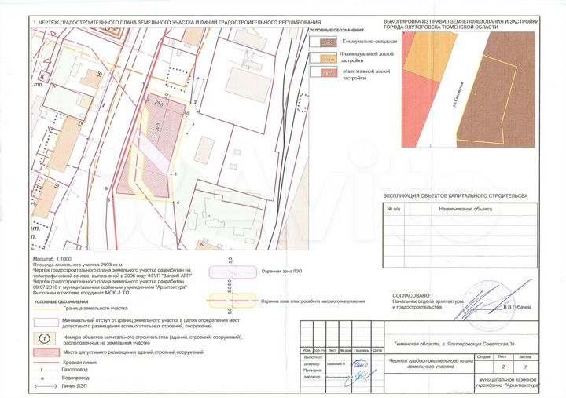Click the № п/п column header
The image size is (566, 398).
click(x=393, y=210)
